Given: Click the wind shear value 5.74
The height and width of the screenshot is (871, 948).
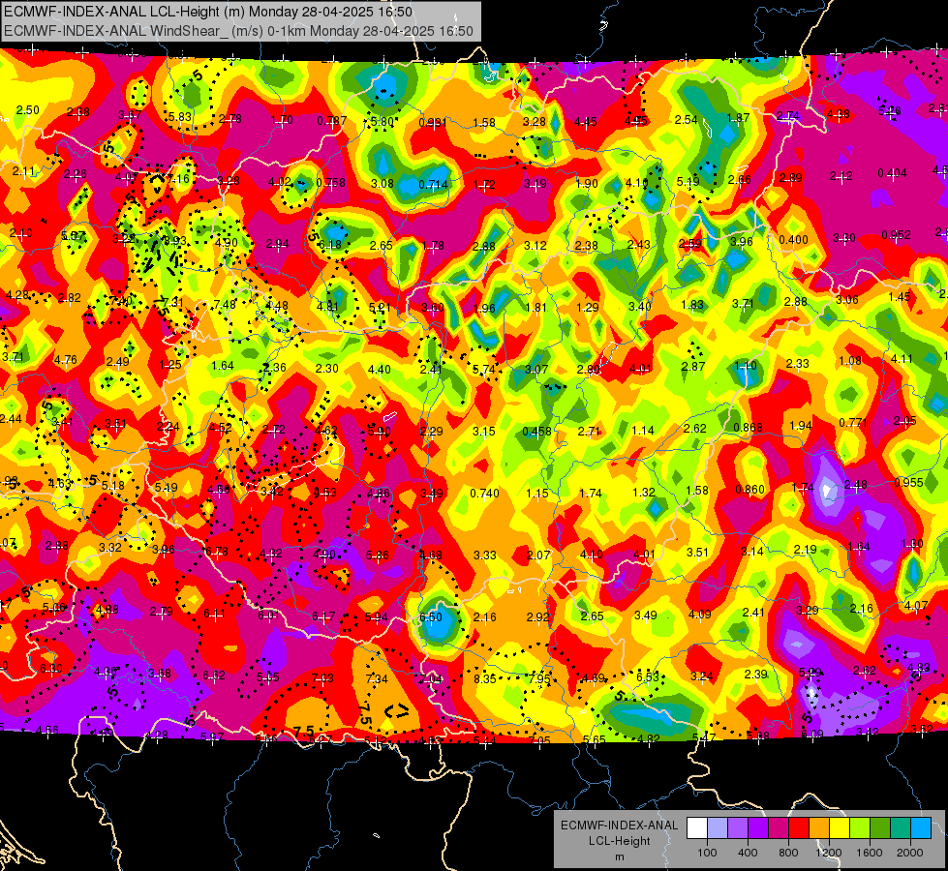Looking at the screenshot, I should (483, 370).
